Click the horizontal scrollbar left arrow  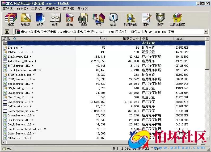click(x=4, y=142)
